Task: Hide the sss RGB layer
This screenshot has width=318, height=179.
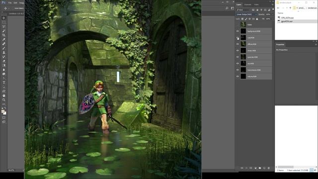Action: (x=238, y=64)
